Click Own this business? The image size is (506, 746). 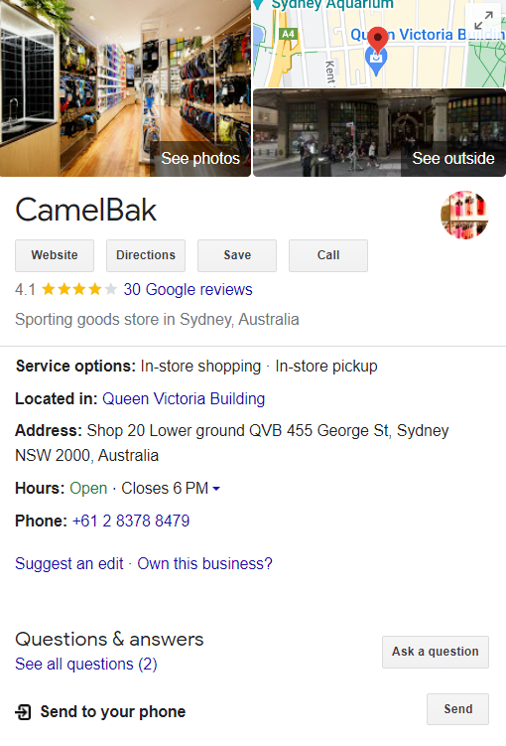(204, 564)
